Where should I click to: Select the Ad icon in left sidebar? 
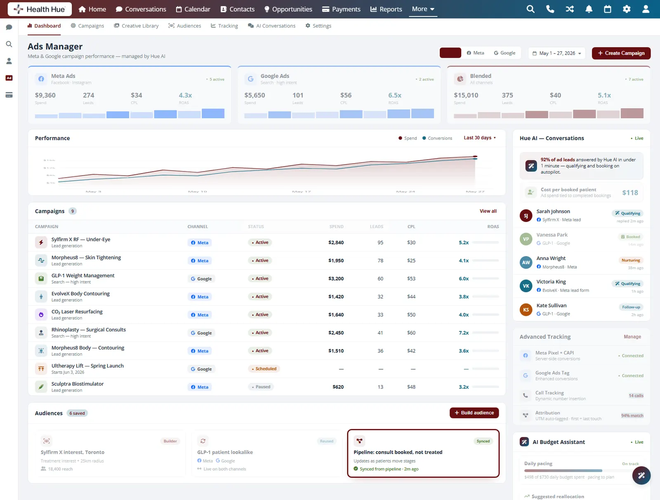[9, 78]
